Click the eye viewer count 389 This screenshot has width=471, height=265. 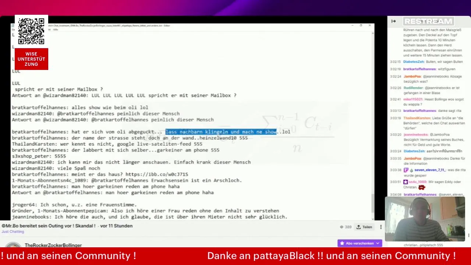[x=346, y=227]
